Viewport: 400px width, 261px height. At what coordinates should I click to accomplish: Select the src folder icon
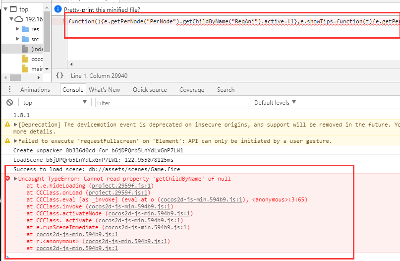coord(25,39)
